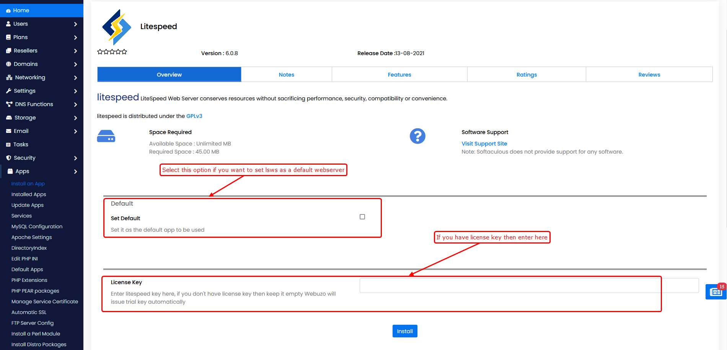Expand the Users menu chevron
This screenshot has width=727, height=350.
(x=75, y=24)
